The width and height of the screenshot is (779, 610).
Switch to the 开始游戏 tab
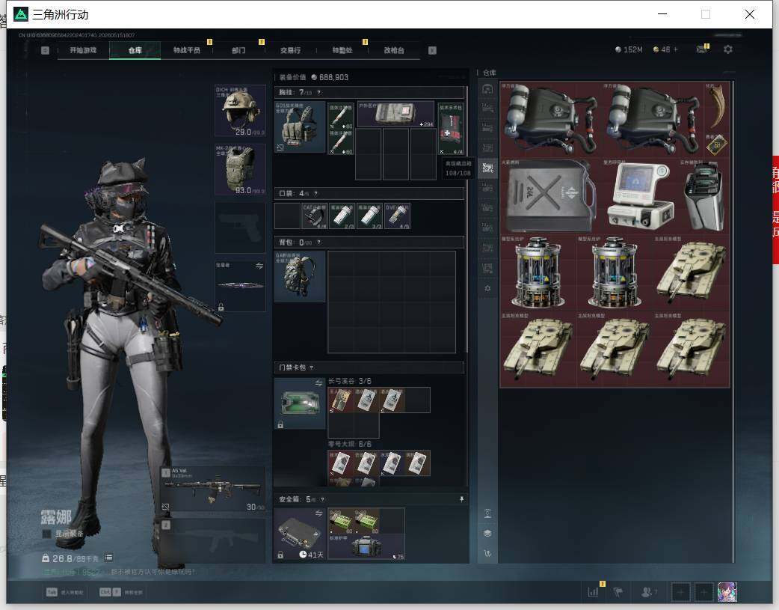point(83,50)
